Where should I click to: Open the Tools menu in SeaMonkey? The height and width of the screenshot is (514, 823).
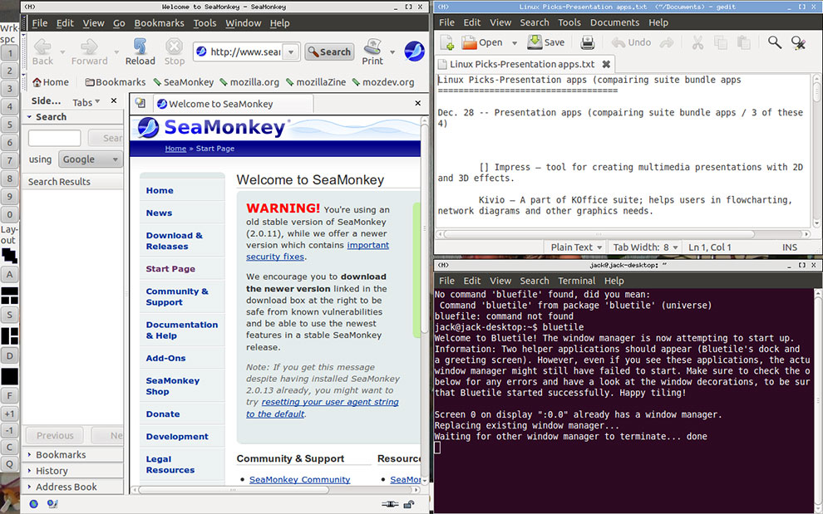click(x=205, y=23)
